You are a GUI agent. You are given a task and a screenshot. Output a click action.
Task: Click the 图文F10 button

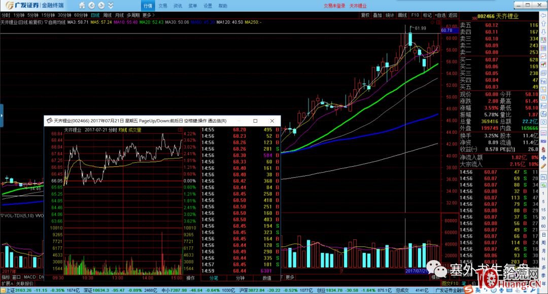point(450,283)
